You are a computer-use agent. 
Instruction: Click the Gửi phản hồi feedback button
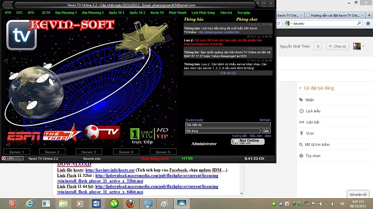coord(358,195)
